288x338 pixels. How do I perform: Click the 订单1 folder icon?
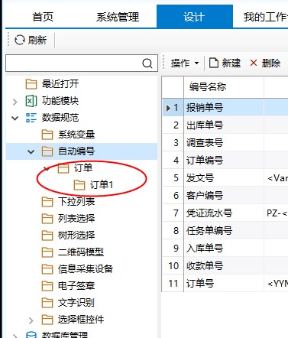click(79, 185)
